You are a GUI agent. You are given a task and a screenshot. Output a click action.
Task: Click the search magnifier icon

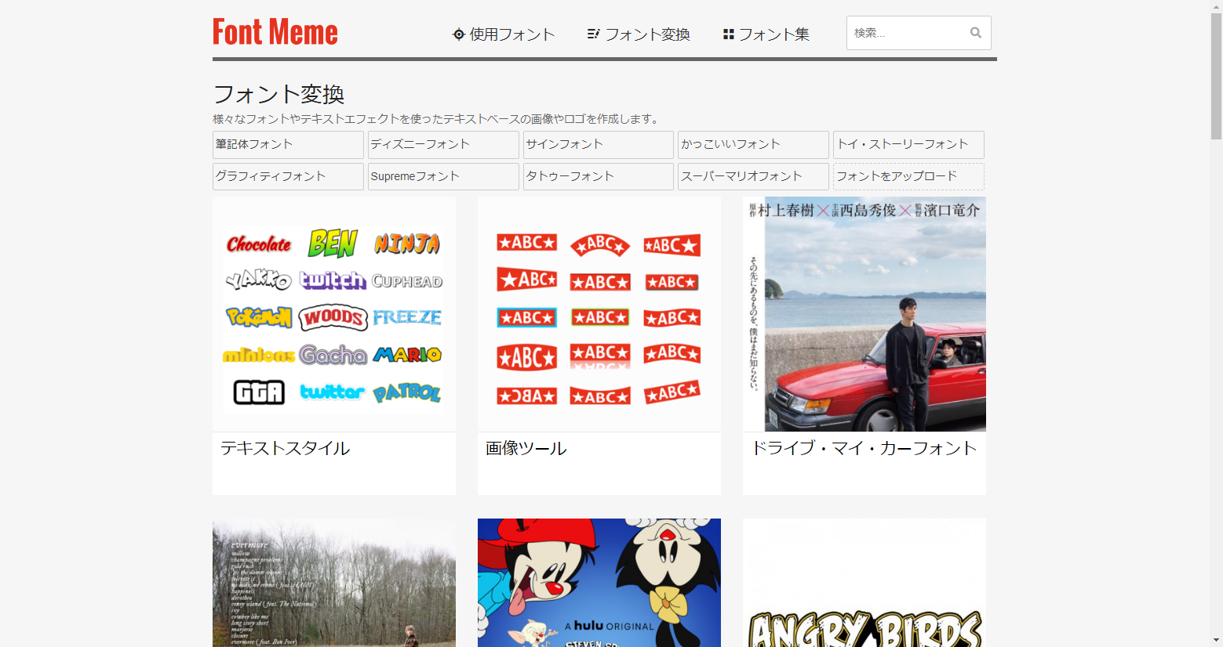click(x=975, y=32)
